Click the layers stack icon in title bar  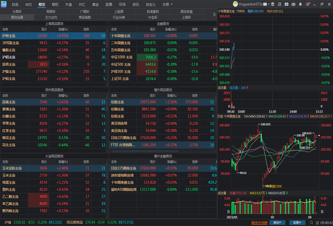273,4
